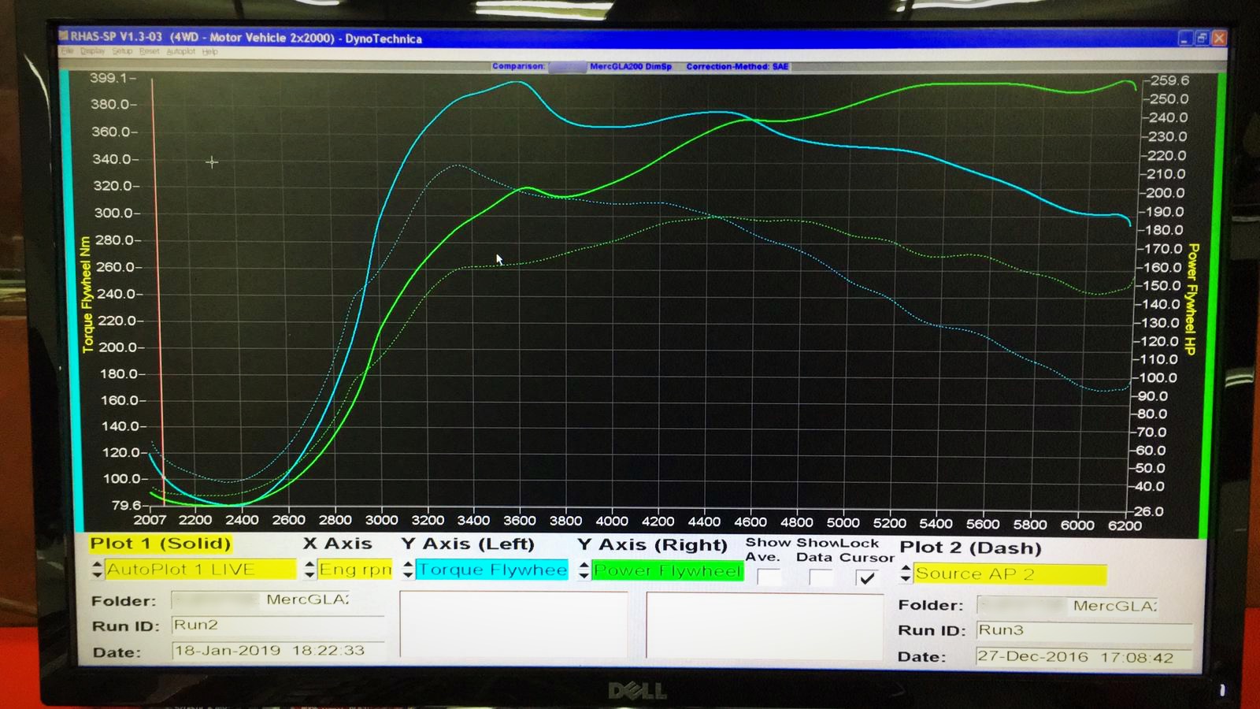The image size is (1260, 709).
Task: Step the X Axis selector arrows
Action: [309, 569]
